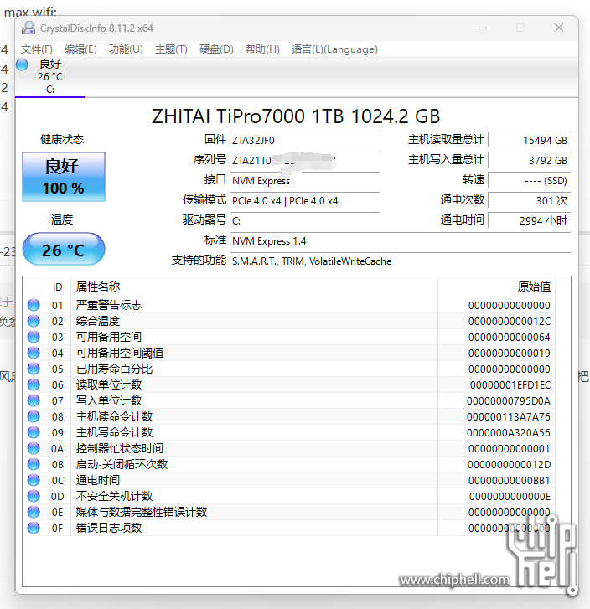
Task: Select the 写入单位计数 attribute name
Action: 109,400
